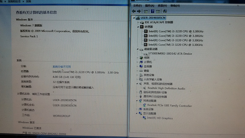This screenshot has width=245, height=138.
Task: Click the 通用串行总线控制器 USB icon
Action: pyautogui.click(x=140, y=97)
